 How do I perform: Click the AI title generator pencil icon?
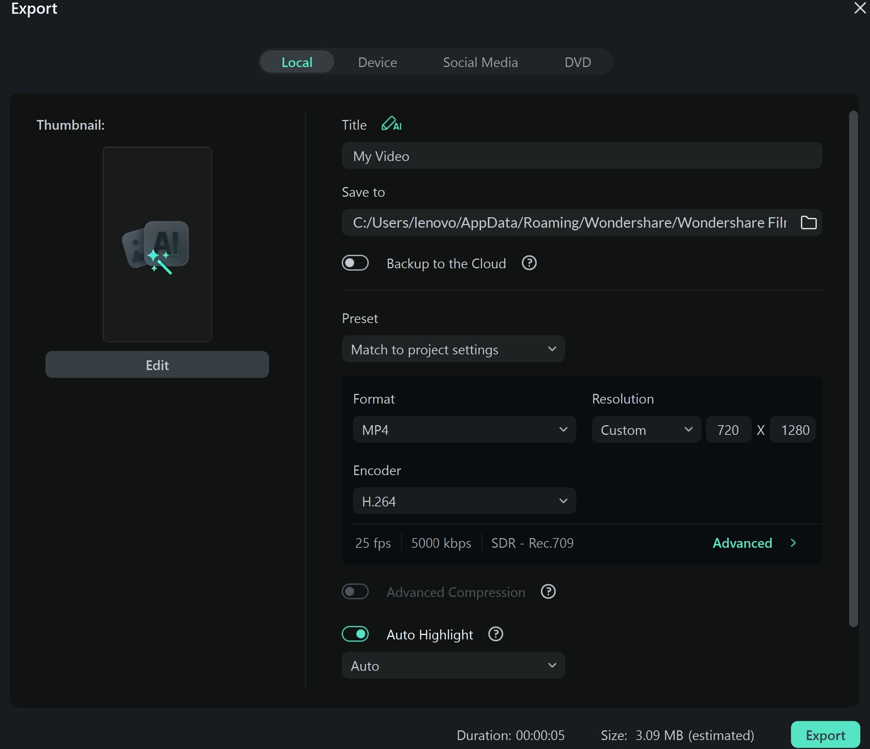pos(391,124)
